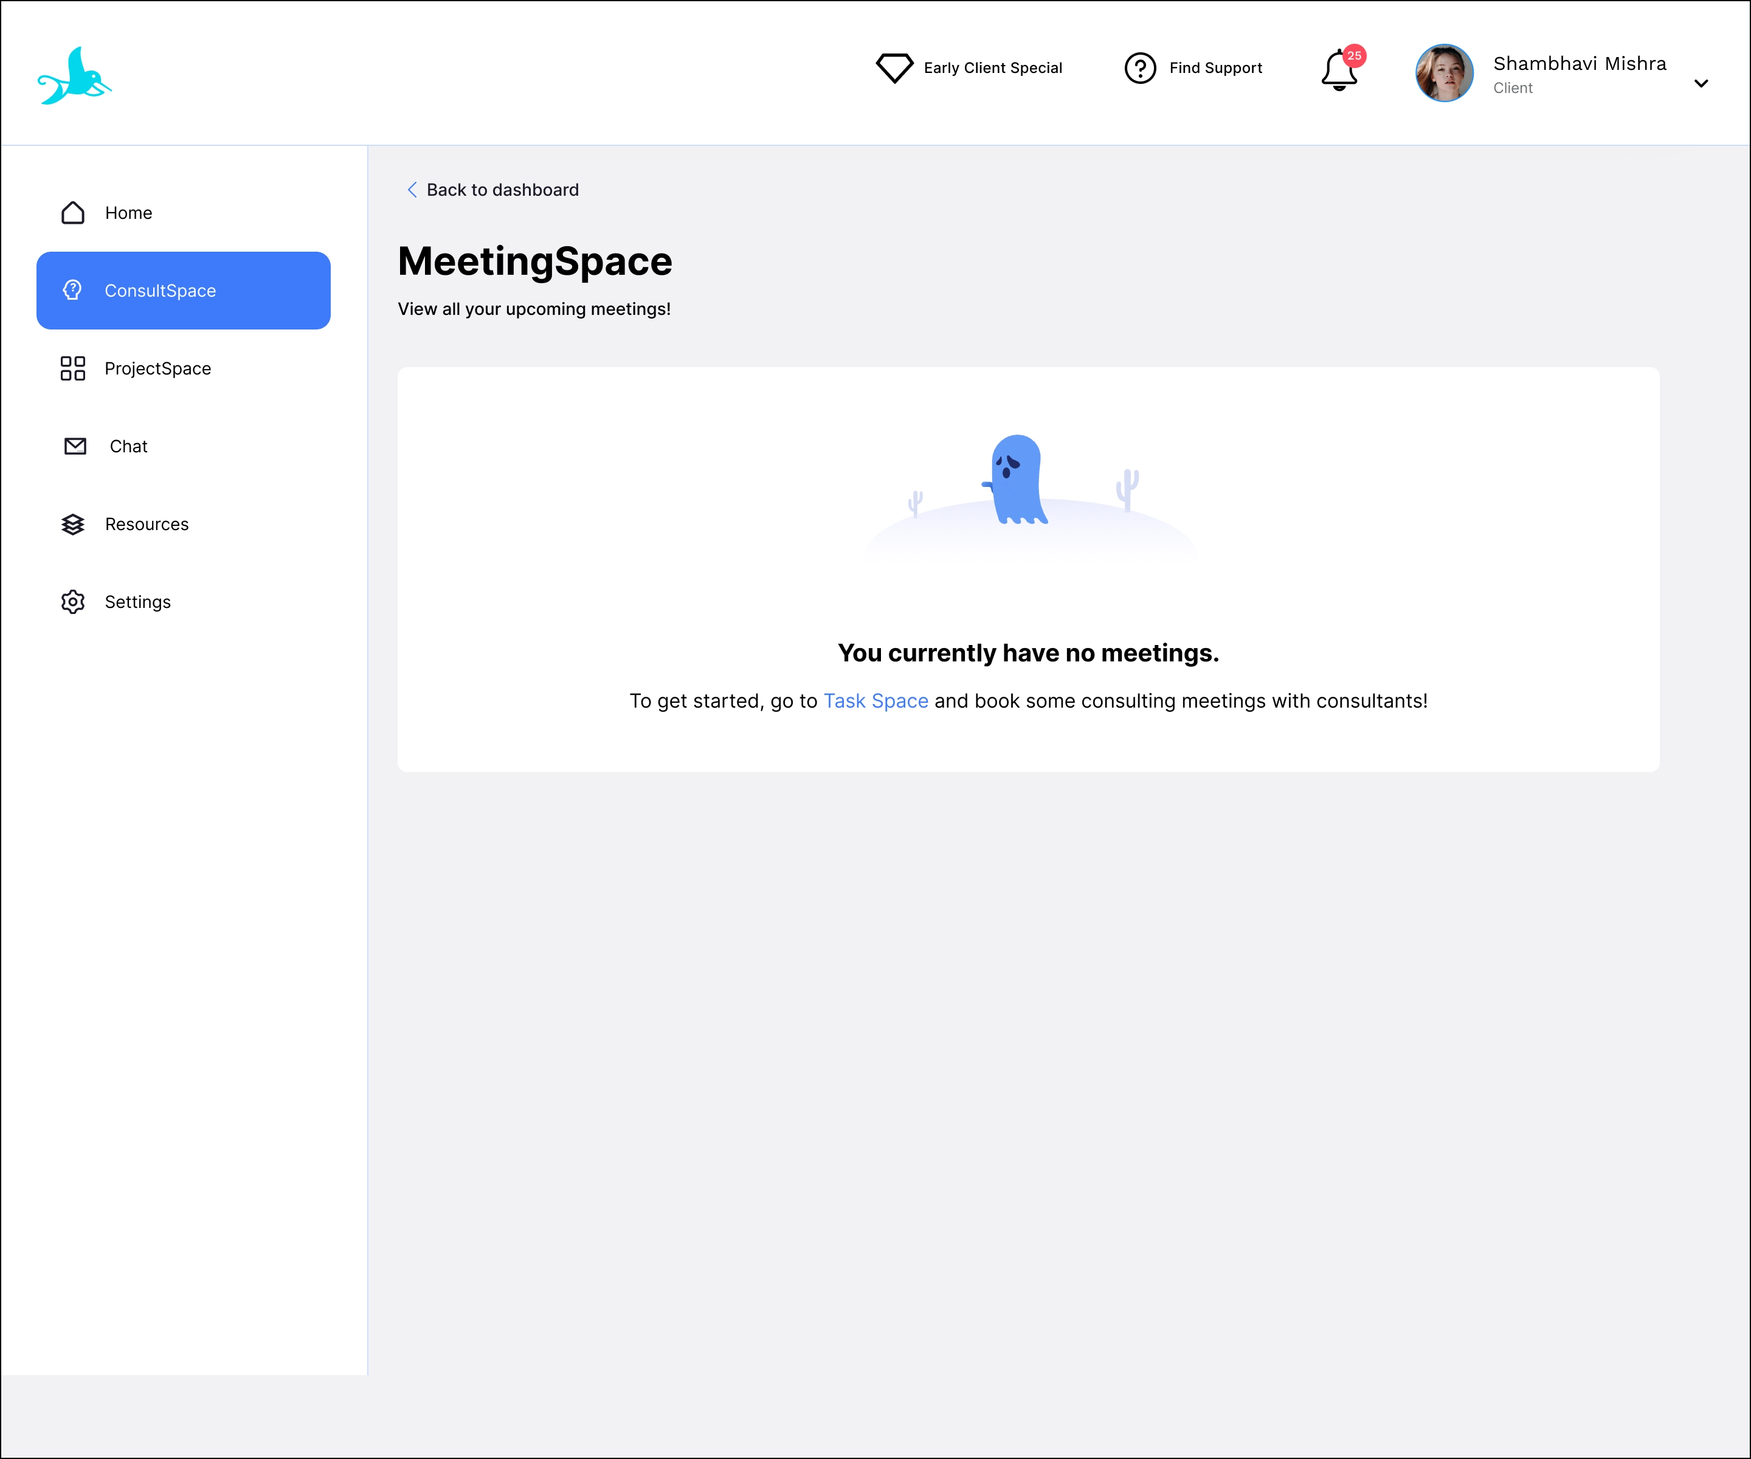The width and height of the screenshot is (1751, 1459).
Task: Follow the Task Space link
Action: (875, 701)
